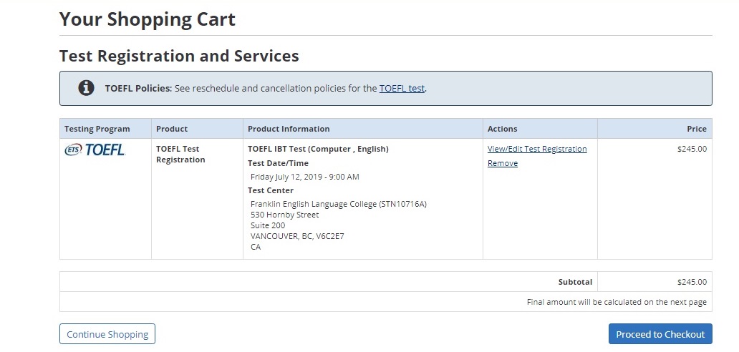Image resolution: width=739 pixels, height=352 pixels.
Task: Click the info icon in the policies banner
Action: pos(86,88)
